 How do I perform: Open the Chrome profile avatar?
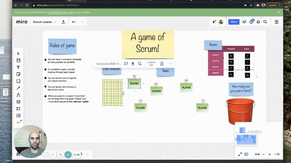tap(263, 5)
